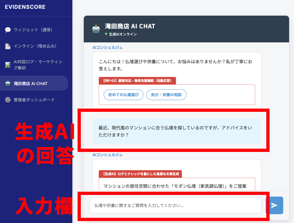294x223 pixels.
Task: Click the green online status dot
Action: tap(106, 34)
